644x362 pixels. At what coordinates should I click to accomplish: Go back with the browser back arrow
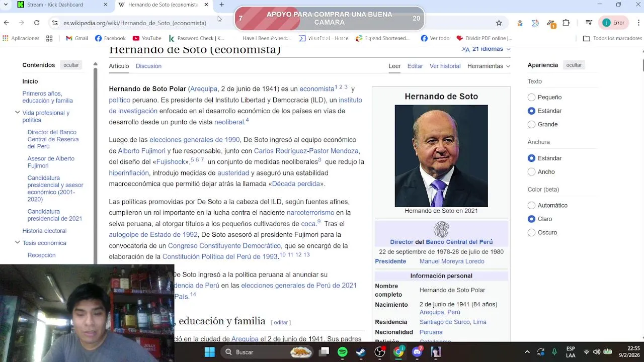(x=6, y=23)
